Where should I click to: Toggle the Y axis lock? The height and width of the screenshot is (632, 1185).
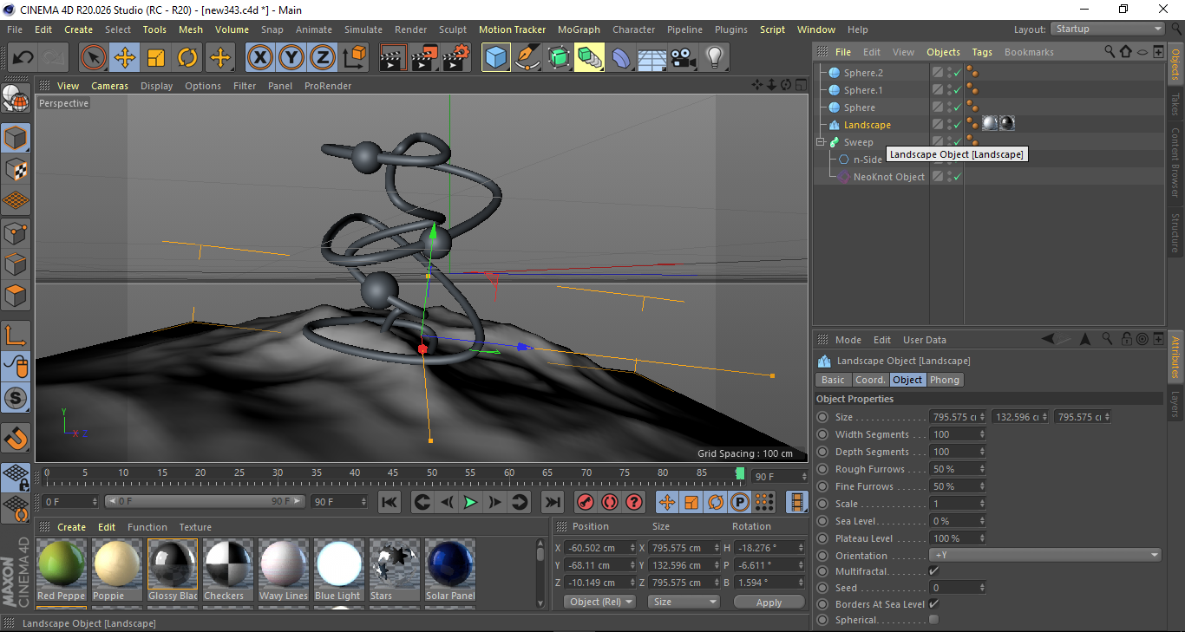coord(291,58)
